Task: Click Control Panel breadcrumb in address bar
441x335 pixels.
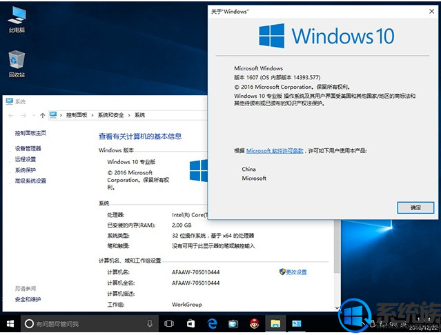Action: pos(77,115)
